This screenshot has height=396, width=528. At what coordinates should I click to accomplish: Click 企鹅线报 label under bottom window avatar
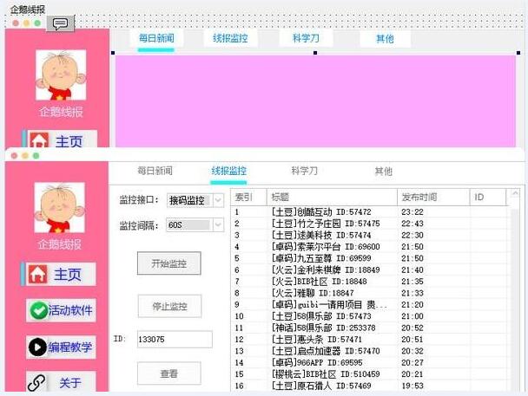tap(60, 244)
